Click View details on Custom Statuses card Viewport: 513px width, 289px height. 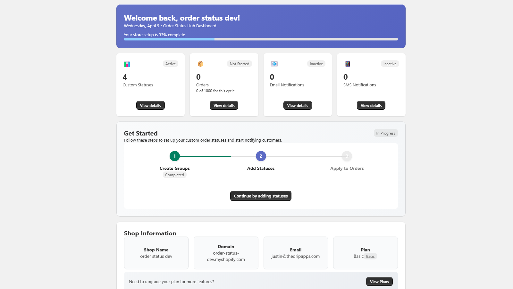[150, 105]
